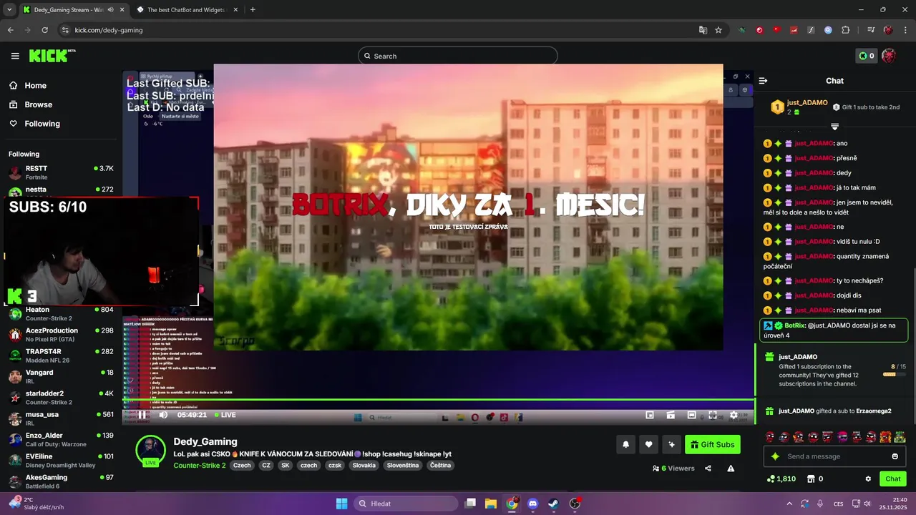
Task: Click the Slovakia tag
Action: [364, 465]
